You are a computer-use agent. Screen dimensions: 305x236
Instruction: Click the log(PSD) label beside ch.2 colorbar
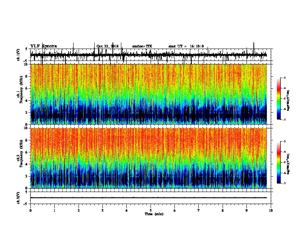coord(288,164)
